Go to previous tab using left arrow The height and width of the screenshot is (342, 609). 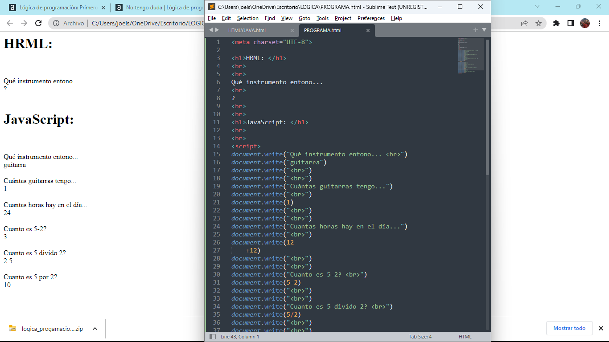pos(211,30)
